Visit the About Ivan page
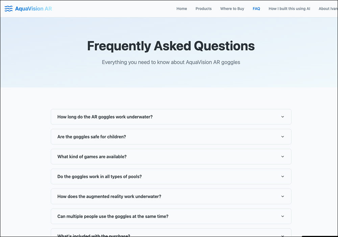The image size is (338, 237). [x=328, y=9]
